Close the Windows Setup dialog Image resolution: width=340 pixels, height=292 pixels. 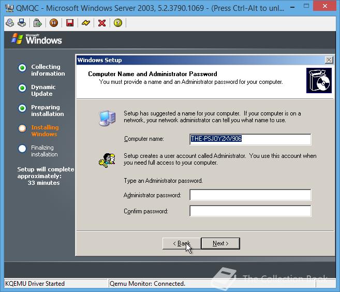[x=329, y=60]
